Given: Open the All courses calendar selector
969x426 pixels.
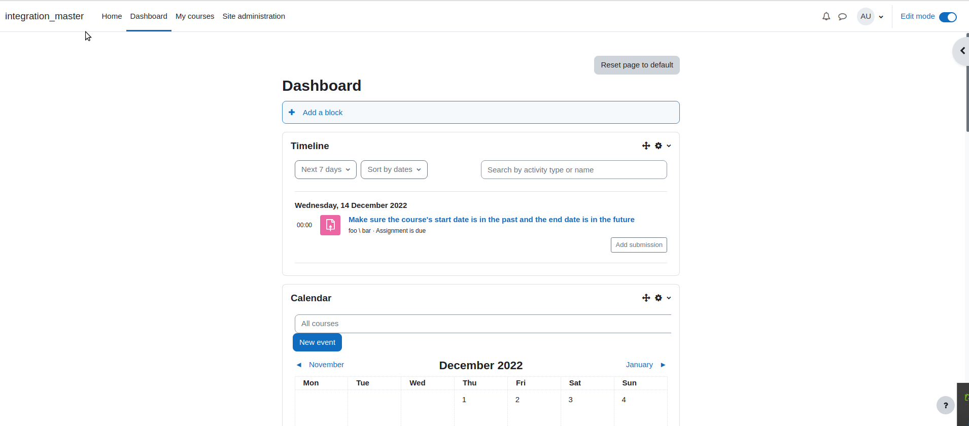Looking at the screenshot, I should [x=483, y=324].
